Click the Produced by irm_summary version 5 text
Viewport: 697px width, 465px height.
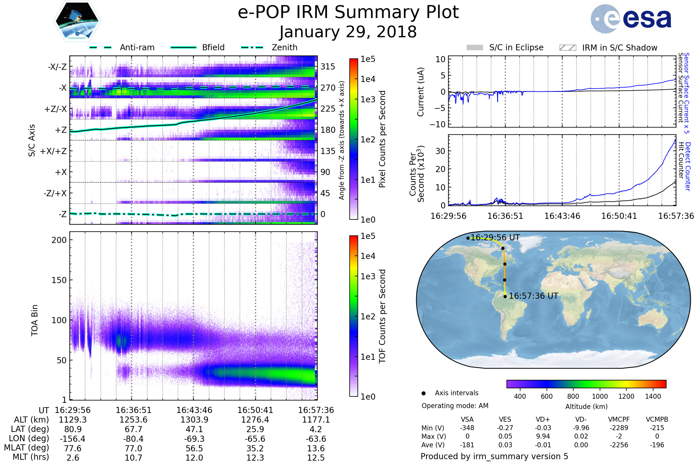494,456
